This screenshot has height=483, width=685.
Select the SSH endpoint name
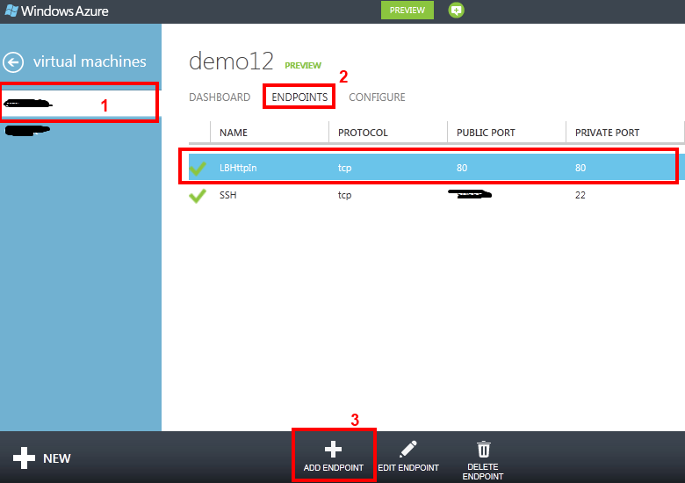(228, 195)
